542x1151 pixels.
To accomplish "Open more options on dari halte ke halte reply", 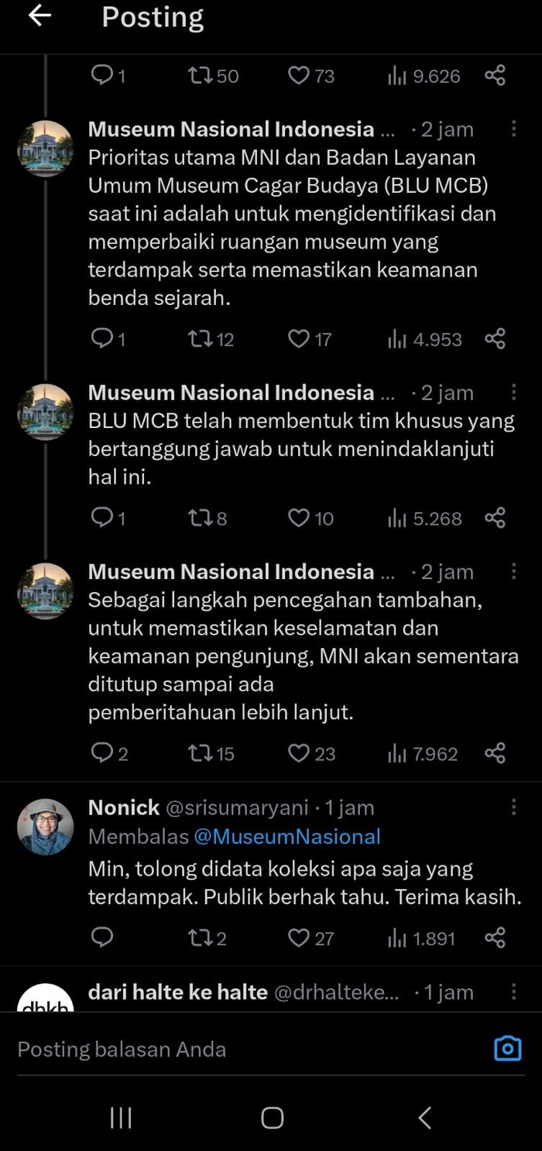I will (x=513, y=992).
